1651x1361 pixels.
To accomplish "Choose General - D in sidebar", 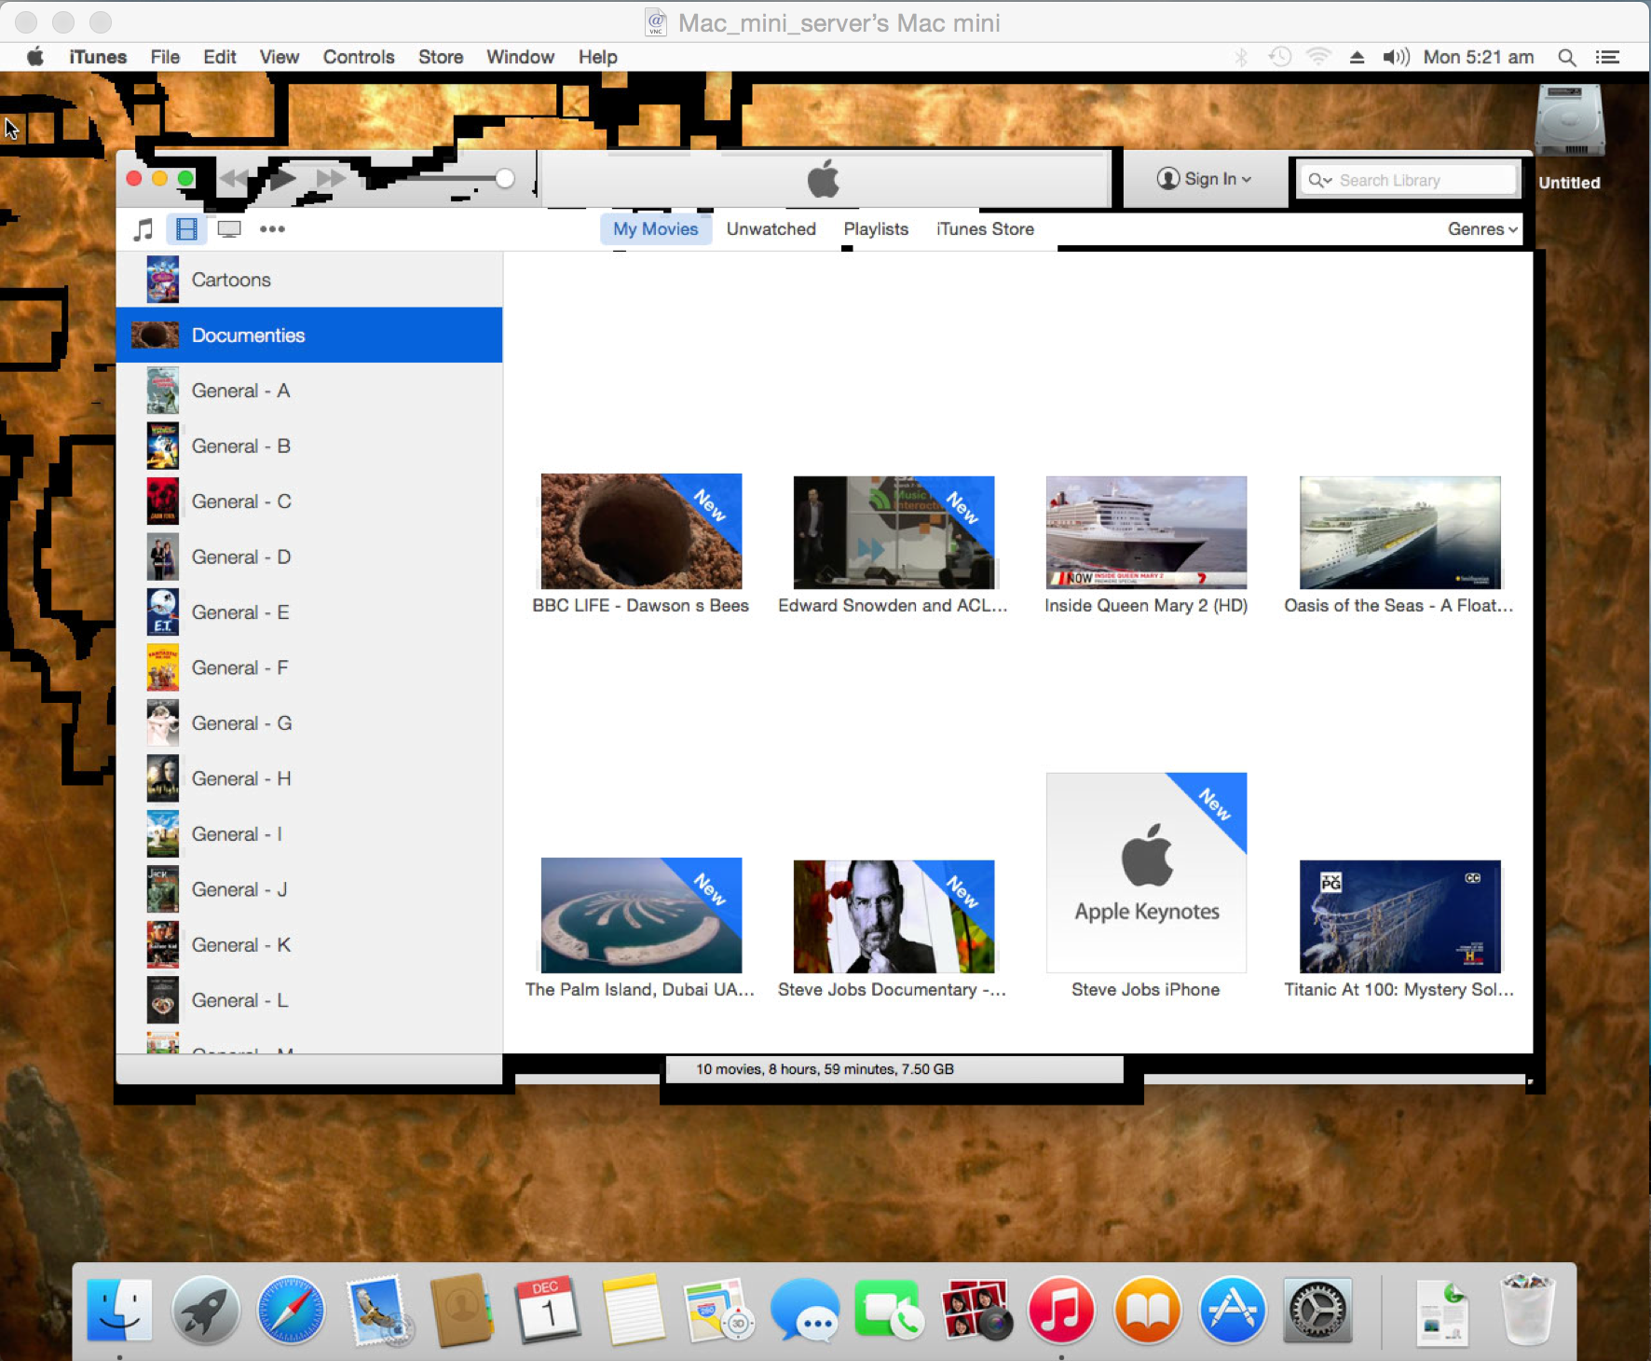I will (x=309, y=557).
